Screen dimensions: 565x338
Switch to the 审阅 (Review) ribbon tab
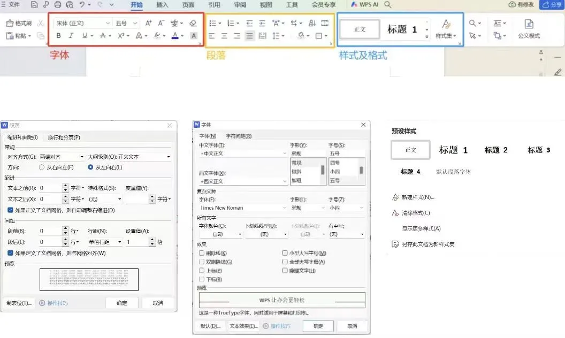[x=240, y=5]
